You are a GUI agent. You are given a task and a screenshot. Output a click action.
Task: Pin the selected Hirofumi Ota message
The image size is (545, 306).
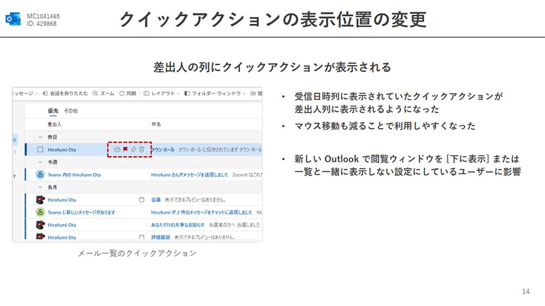134,149
